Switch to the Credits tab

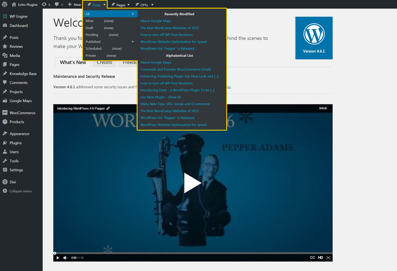(104, 63)
